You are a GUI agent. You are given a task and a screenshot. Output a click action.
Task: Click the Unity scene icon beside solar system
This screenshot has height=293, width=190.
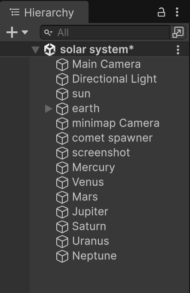50,50
